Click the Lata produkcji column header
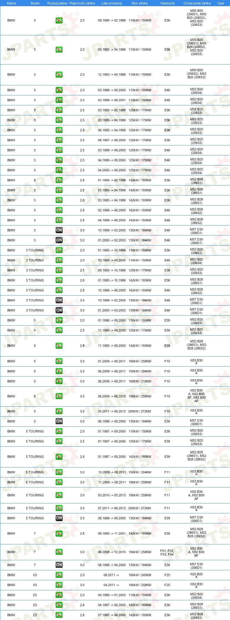 (x=112, y=3)
